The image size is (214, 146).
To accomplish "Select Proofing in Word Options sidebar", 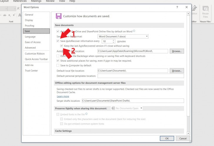I will (36, 26).
